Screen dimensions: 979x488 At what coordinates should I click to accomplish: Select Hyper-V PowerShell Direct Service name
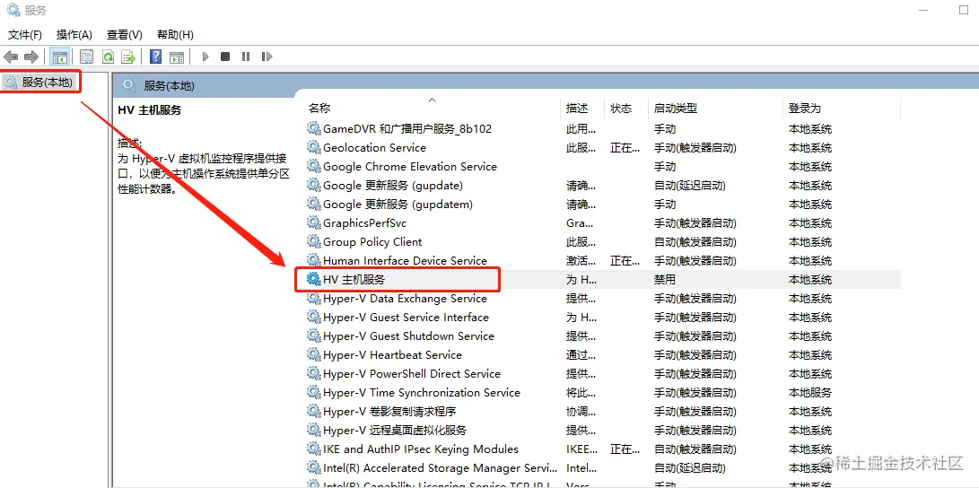(412, 373)
